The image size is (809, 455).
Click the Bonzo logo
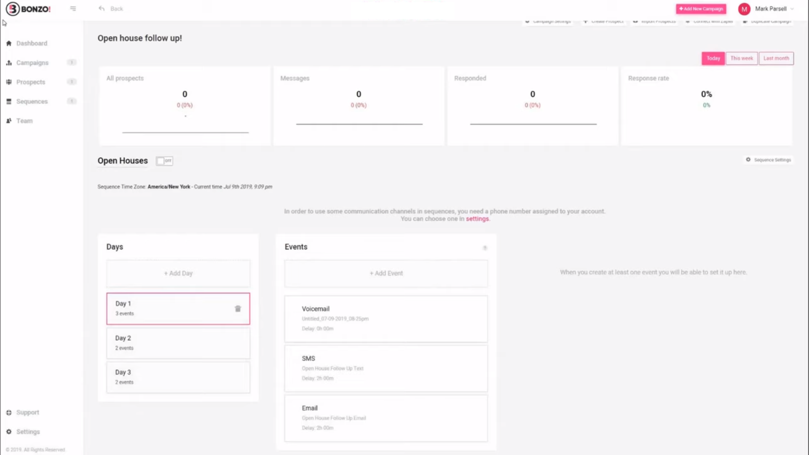click(28, 8)
